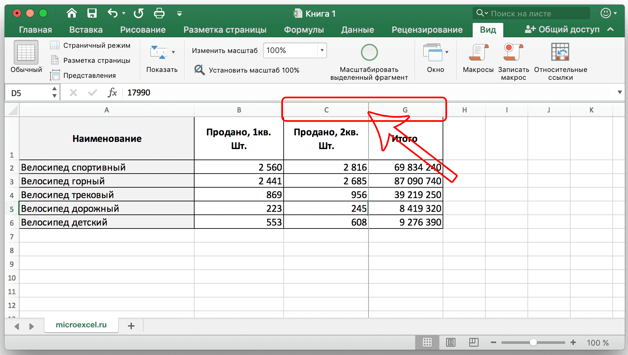Adjust the zoom slider in the status bar
Viewport: 628px width, 355px height.
point(533,343)
